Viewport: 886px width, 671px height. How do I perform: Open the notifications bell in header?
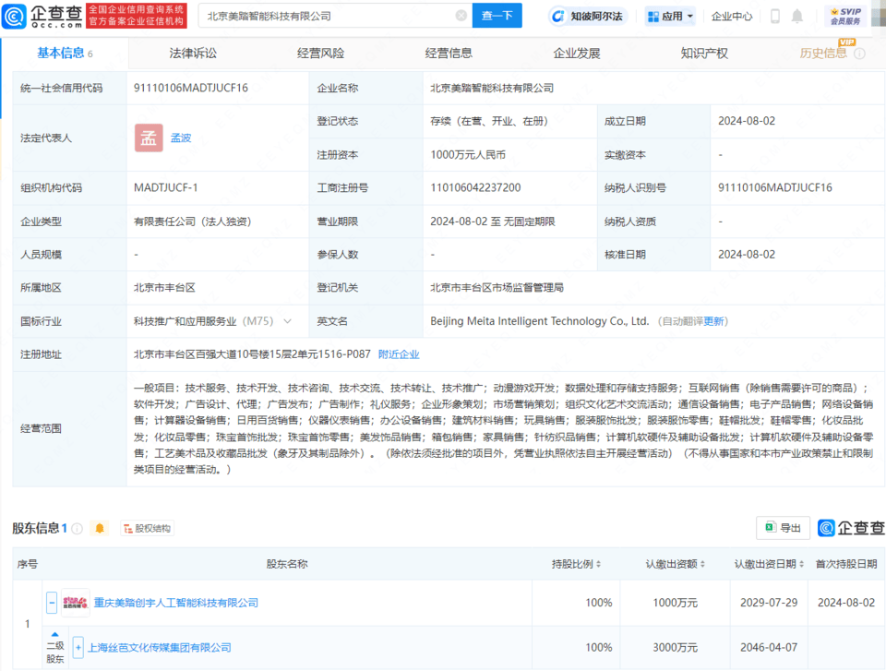(796, 17)
